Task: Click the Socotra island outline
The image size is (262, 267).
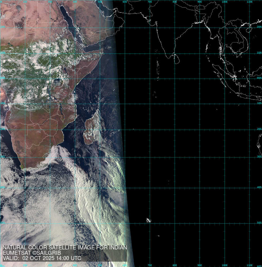Action: point(109,48)
